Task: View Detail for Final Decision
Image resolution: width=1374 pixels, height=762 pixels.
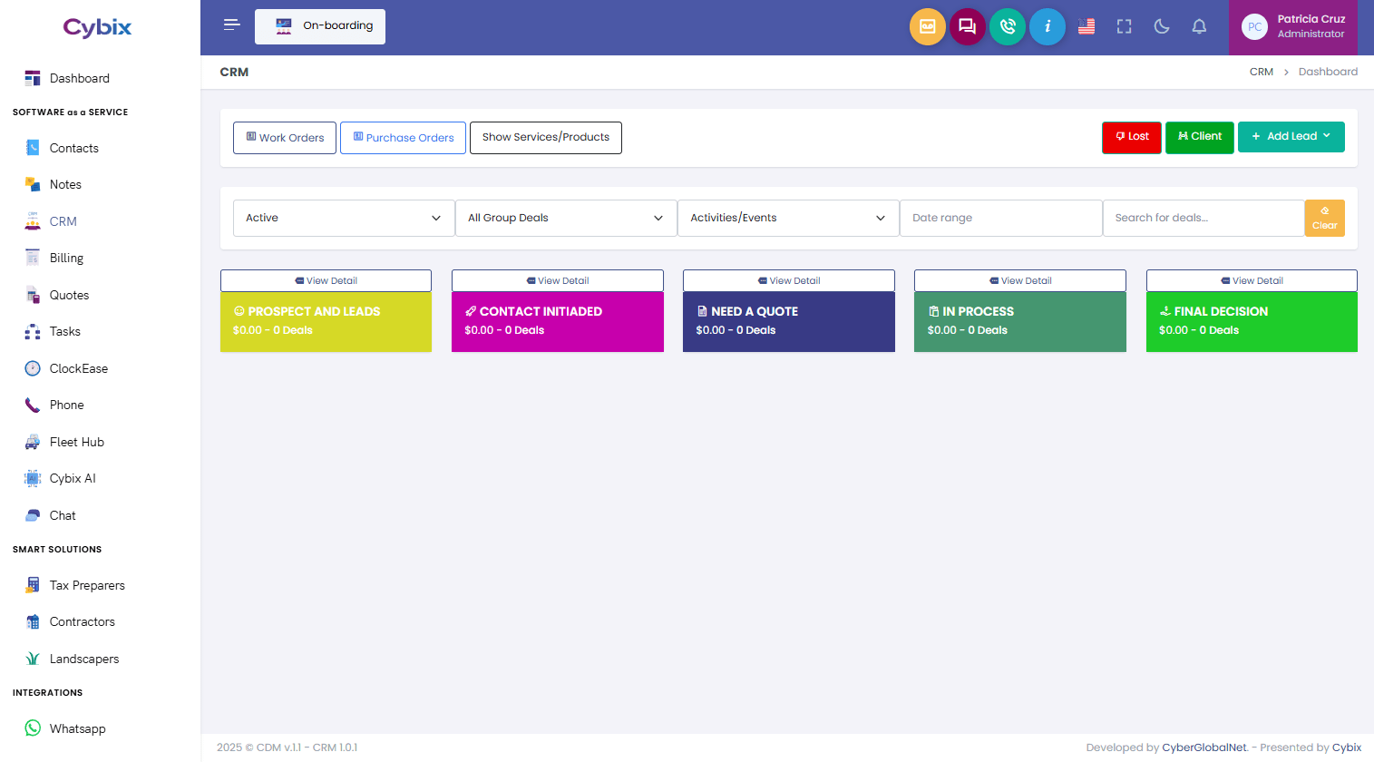Action: point(1252,280)
